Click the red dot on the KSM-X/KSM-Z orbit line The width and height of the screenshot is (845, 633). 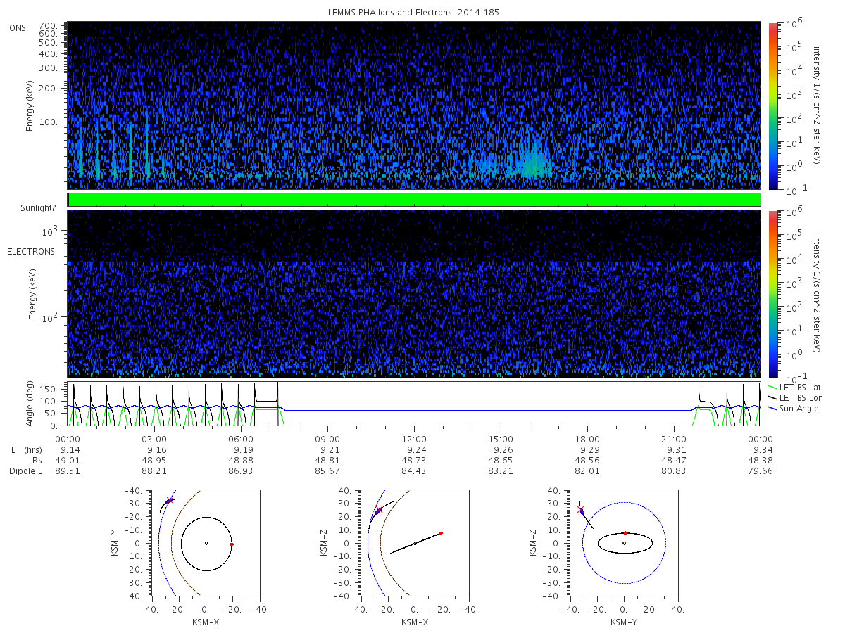click(441, 533)
